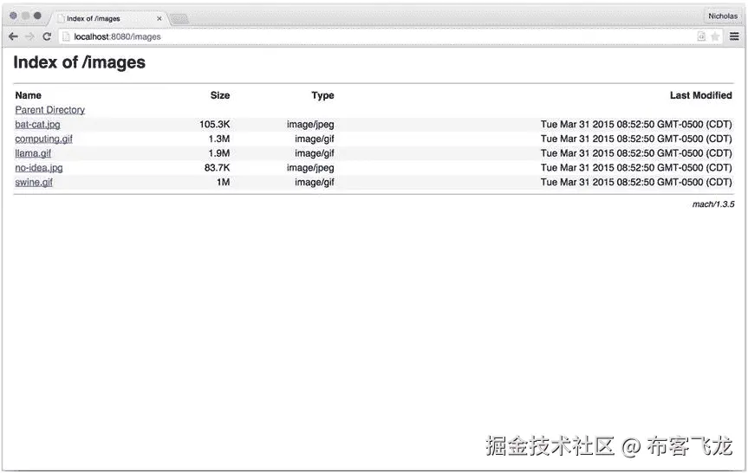Click the mach/1.3.5 footer text
Screen dimensions: 748x473
pos(713,204)
